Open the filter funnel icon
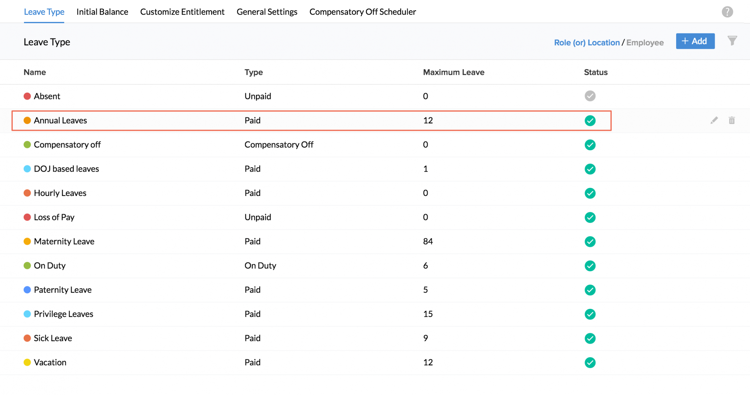The image size is (750, 395). [732, 41]
